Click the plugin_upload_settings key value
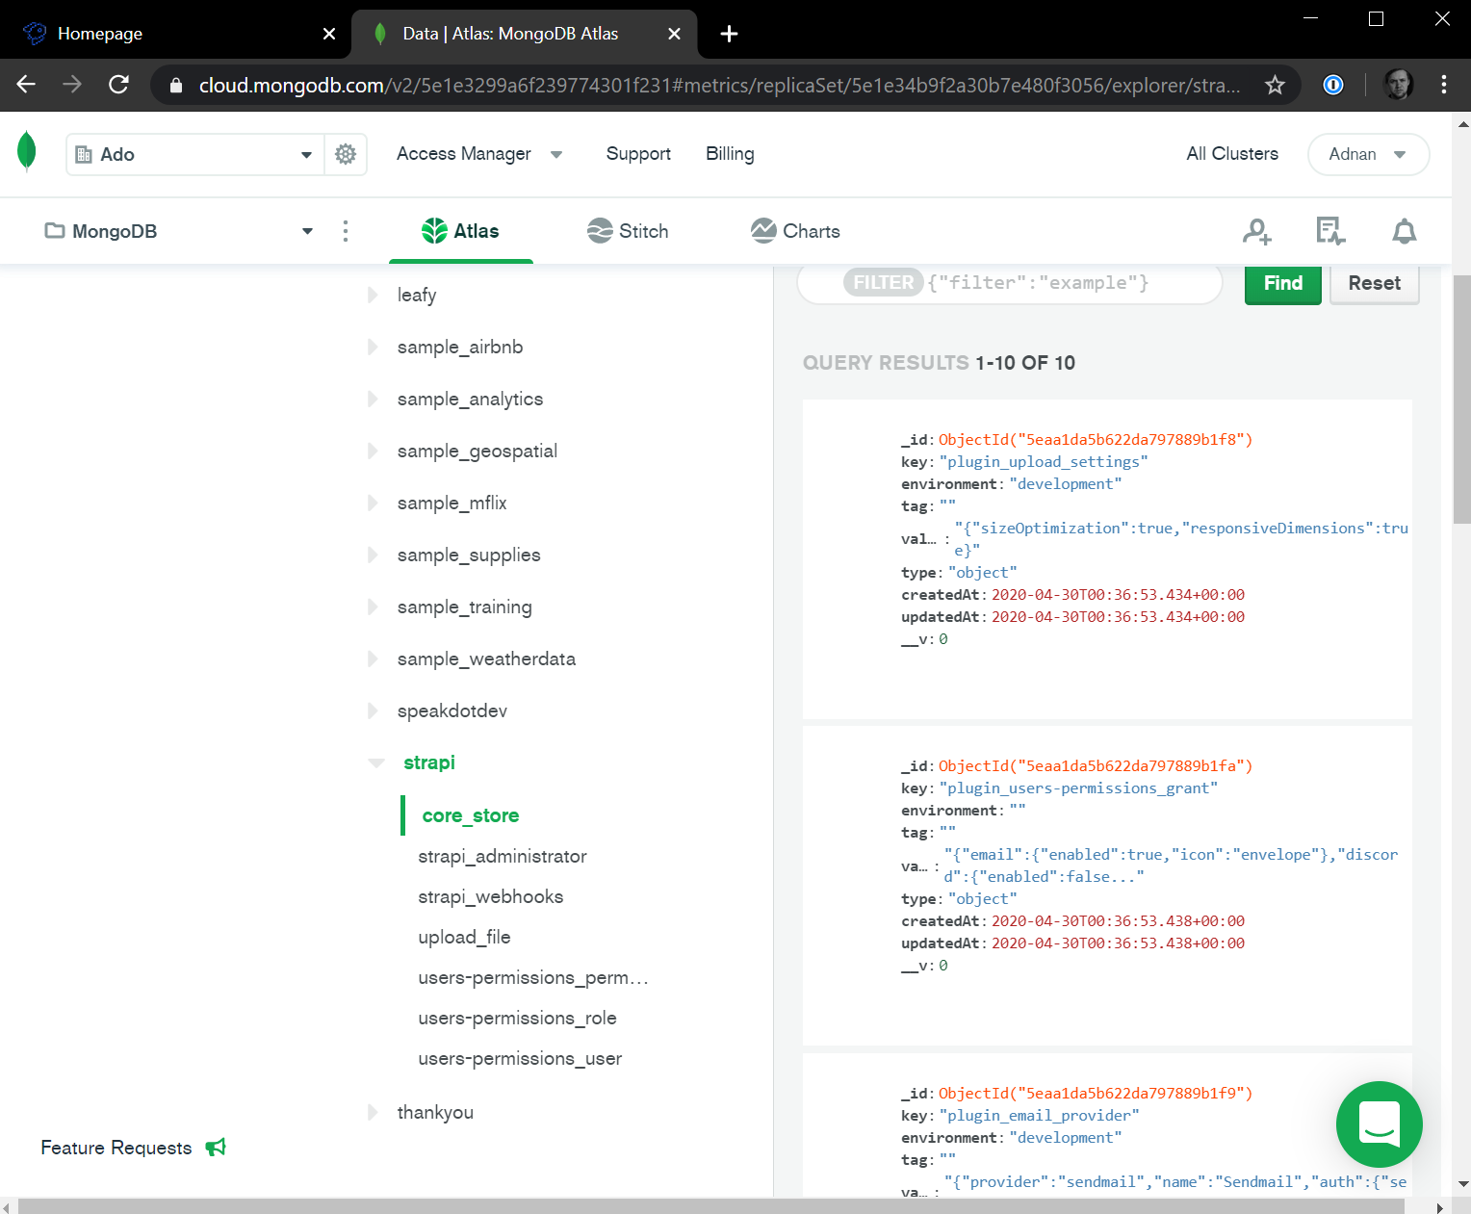 tap(1044, 462)
